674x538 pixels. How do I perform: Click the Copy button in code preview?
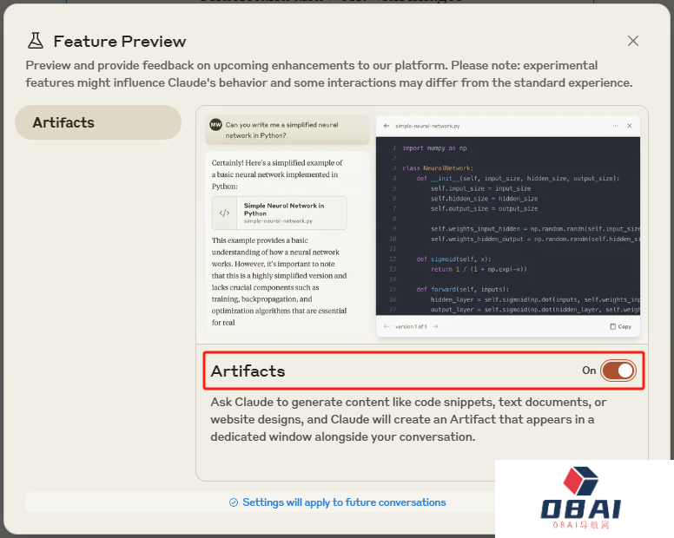click(x=620, y=326)
